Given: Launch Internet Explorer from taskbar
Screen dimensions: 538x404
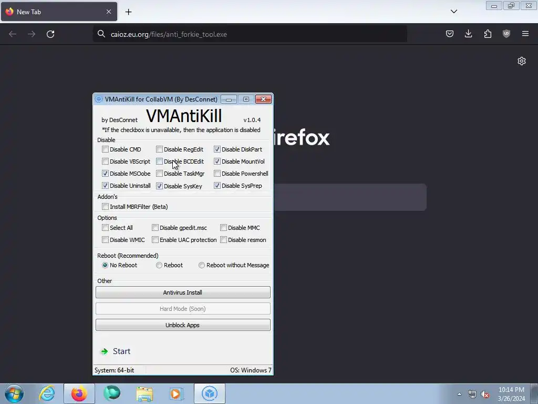Looking at the screenshot, I should point(47,393).
